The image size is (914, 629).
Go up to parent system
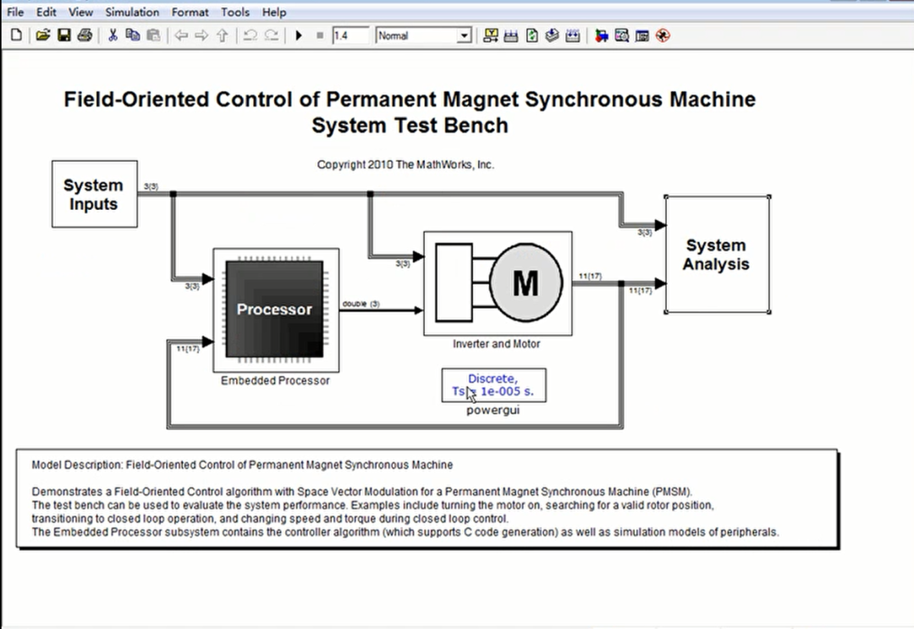click(x=222, y=36)
